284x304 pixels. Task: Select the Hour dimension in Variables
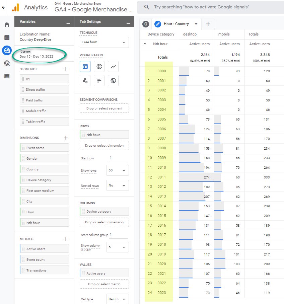click(44, 212)
